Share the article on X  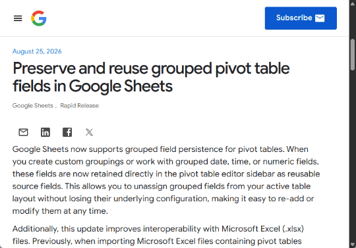[89, 132]
